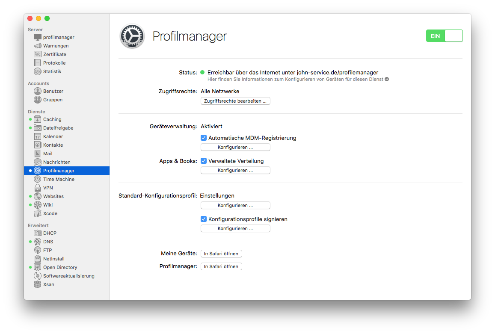
Task: Select the Benutzer user icon
Action: [x=38, y=91]
